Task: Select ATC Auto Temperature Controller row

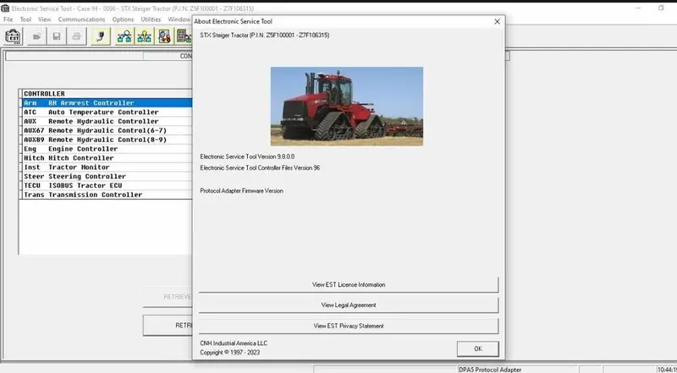Action: pos(107,112)
